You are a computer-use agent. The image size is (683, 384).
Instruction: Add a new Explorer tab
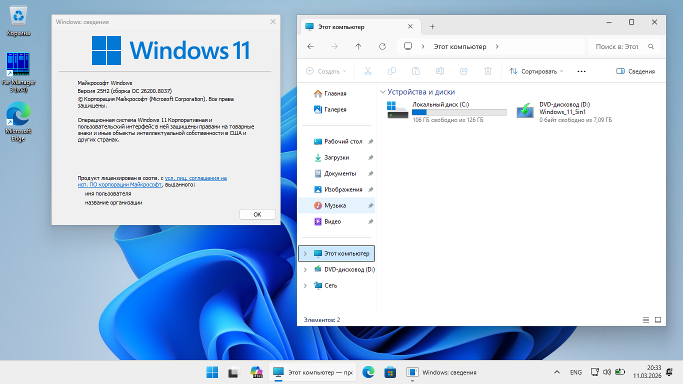tap(432, 27)
